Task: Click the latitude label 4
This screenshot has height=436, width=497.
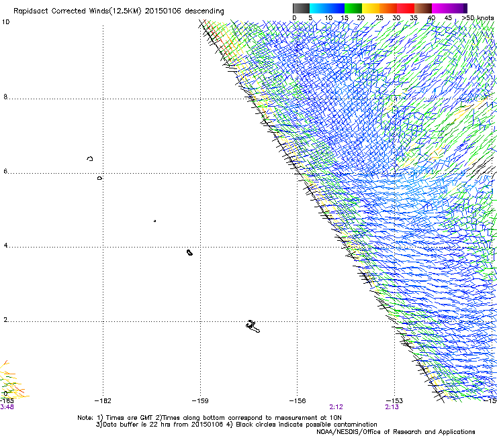Action: [5, 246]
